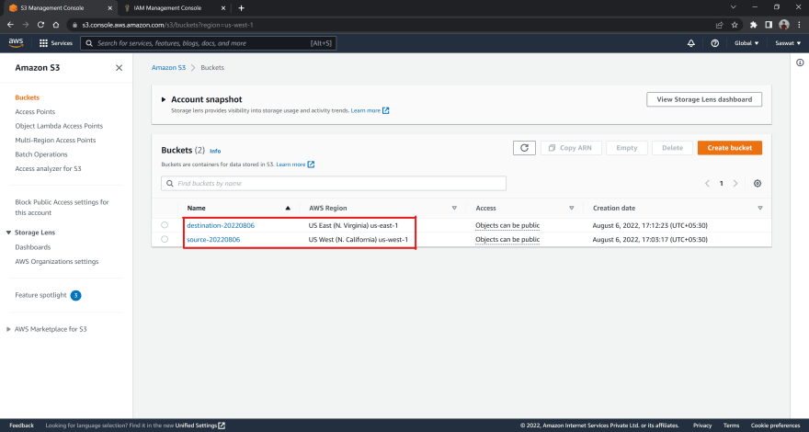Open Block Public Access settings for this account

62,208
